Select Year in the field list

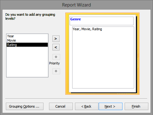[x=27, y=36]
